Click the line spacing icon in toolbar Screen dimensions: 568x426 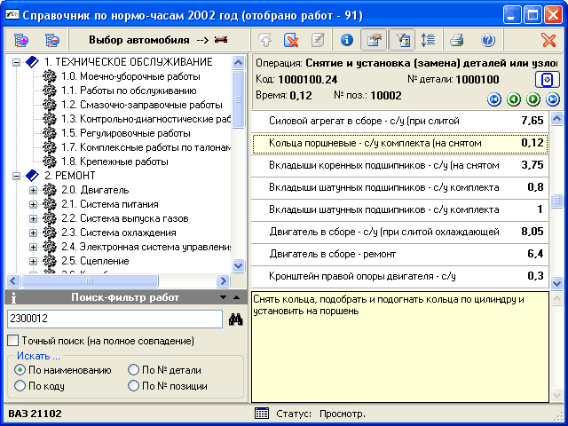point(427,40)
